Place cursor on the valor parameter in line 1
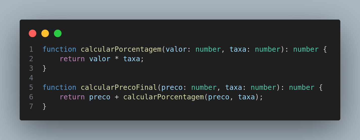360x140 pixels. click(x=176, y=49)
